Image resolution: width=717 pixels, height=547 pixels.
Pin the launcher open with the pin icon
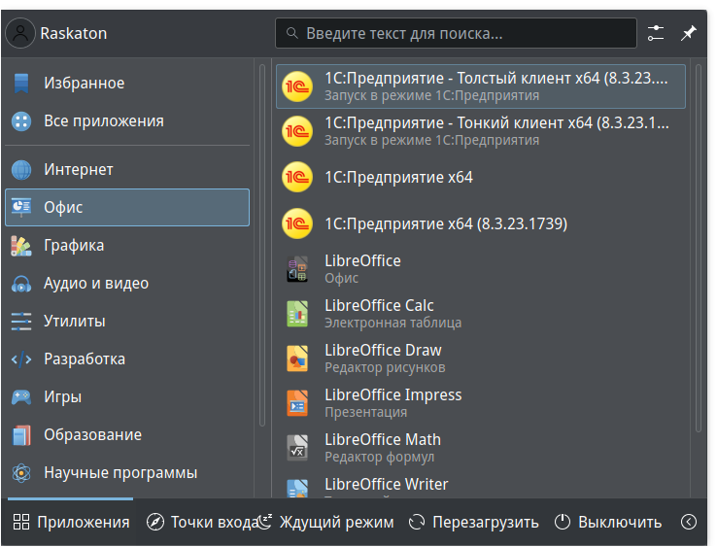coord(688,33)
